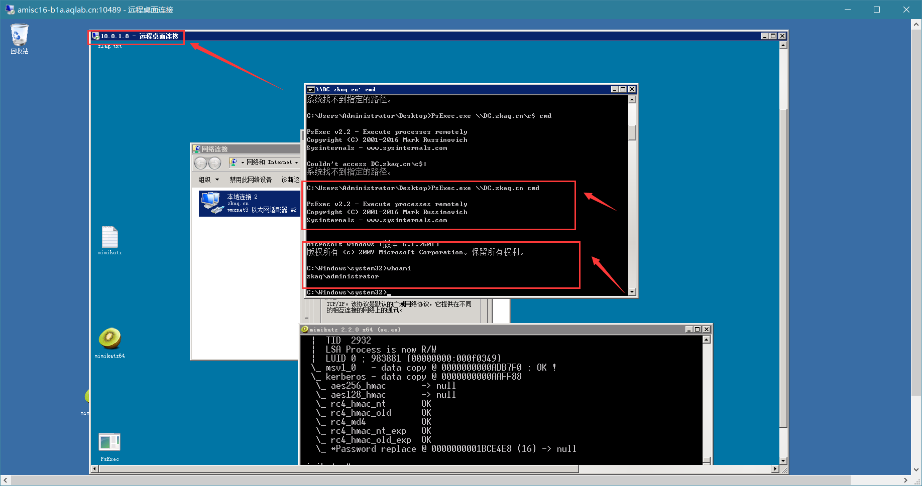Click the outer window horizontal scroll right arrow
Viewport: 922px width, 486px height.
click(905, 480)
